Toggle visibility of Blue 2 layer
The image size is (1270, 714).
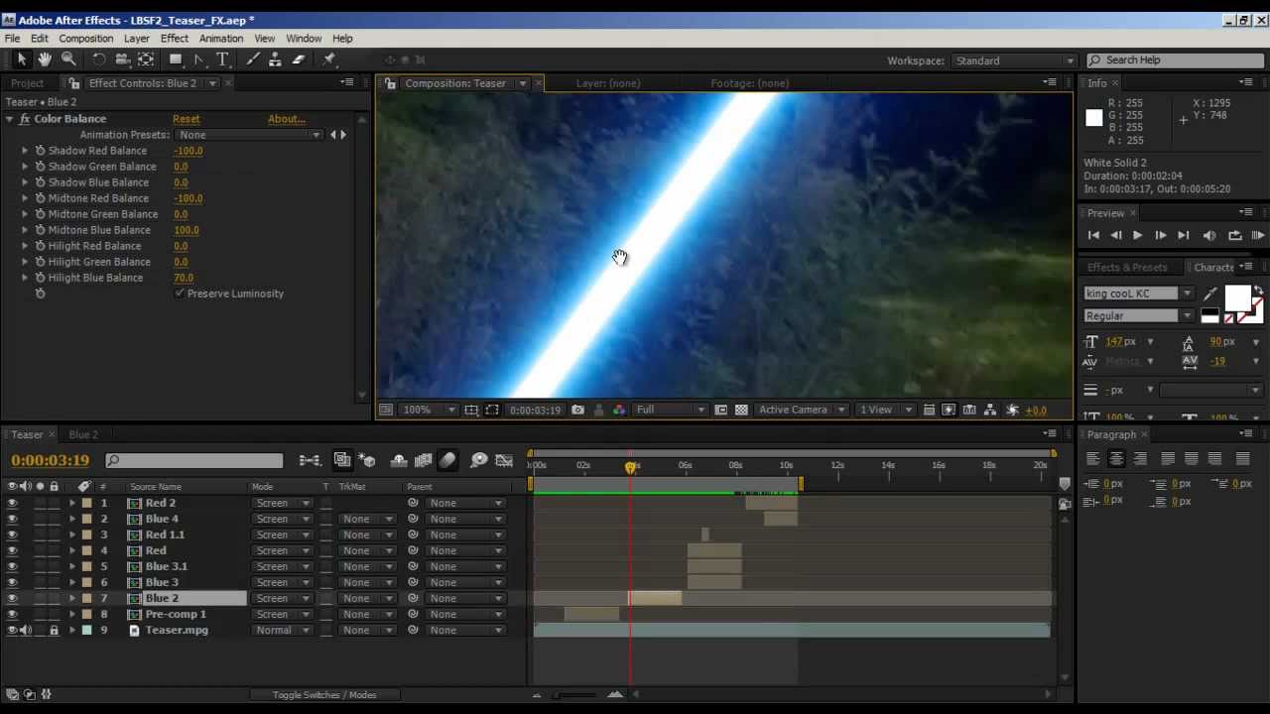click(x=12, y=598)
